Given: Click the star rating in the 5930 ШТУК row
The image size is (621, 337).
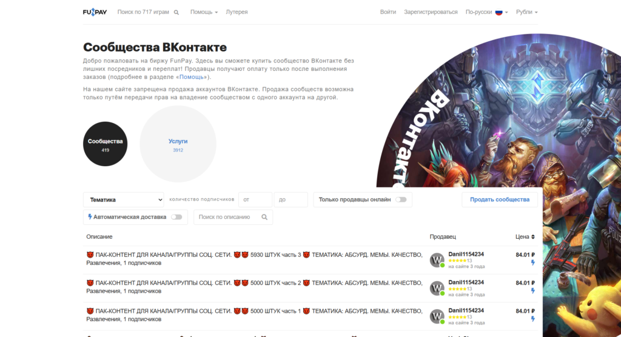Looking at the screenshot, I should coord(457,261).
